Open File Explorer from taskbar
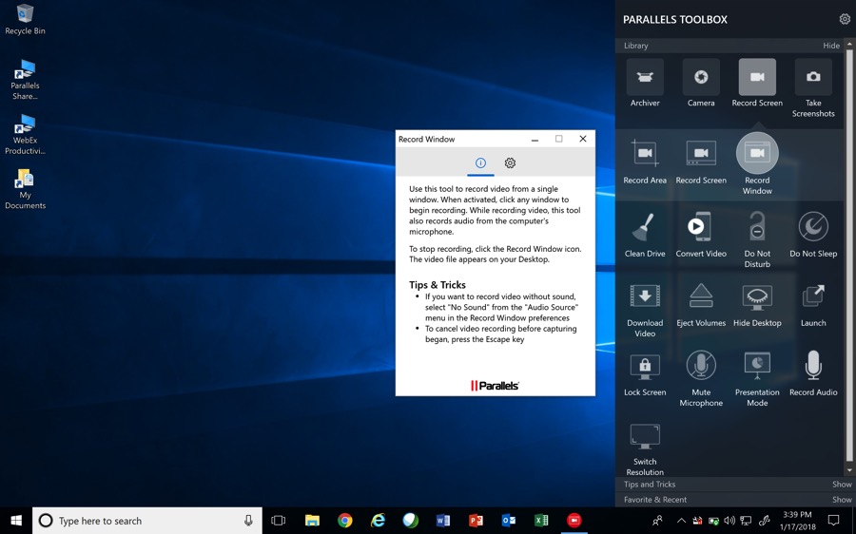Viewport: 856px width, 534px height. (x=312, y=521)
